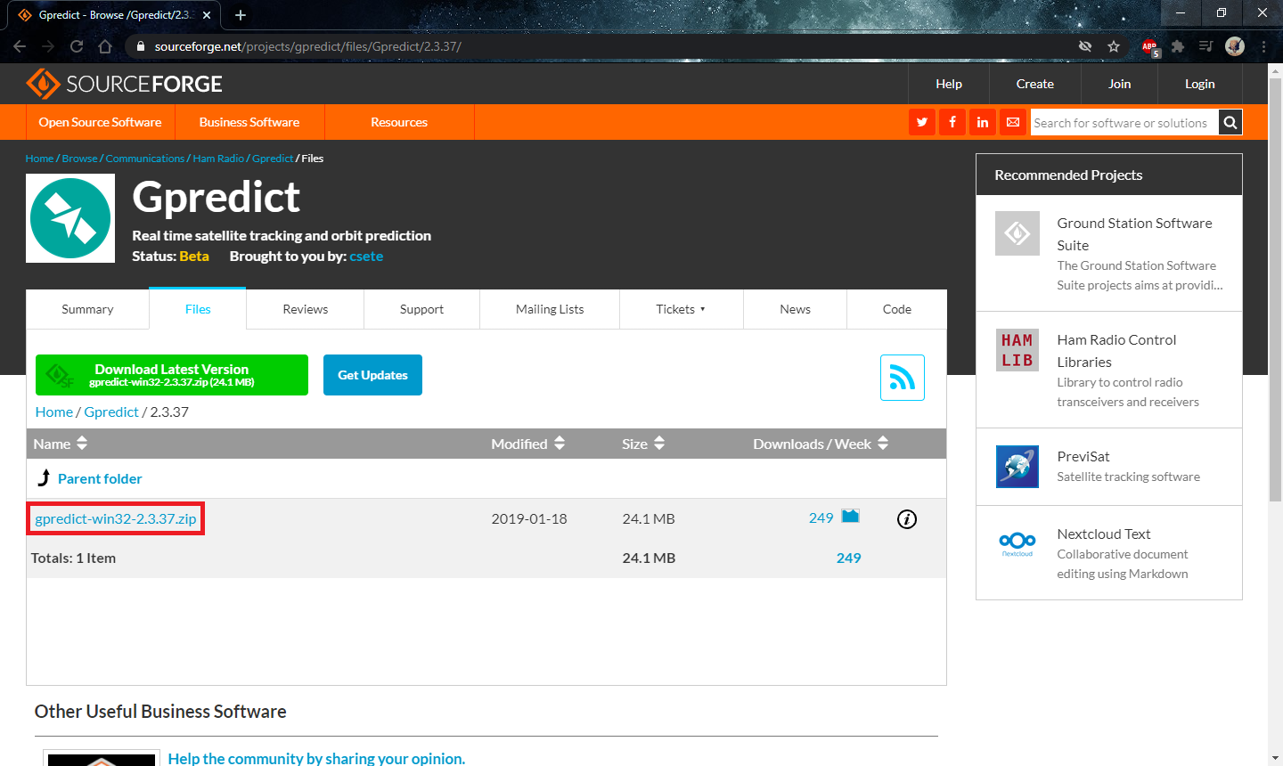The width and height of the screenshot is (1283, 766).
Task: Open the media control playlist icon
Action: click(x=1206, y=46)
